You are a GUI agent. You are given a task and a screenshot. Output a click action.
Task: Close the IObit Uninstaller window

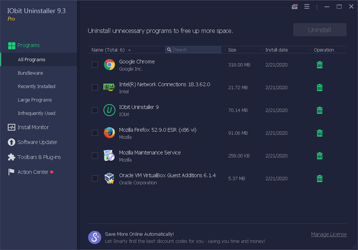351,7
